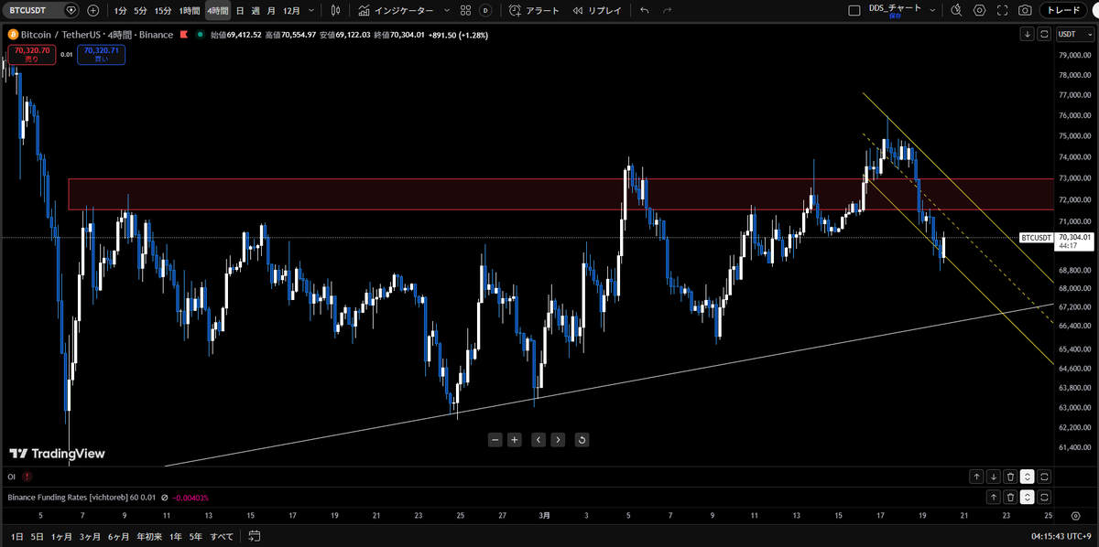Open the chart layout selector square
Image resolution: width=1099 pixels, height=547 pixels.
point(854,11)
